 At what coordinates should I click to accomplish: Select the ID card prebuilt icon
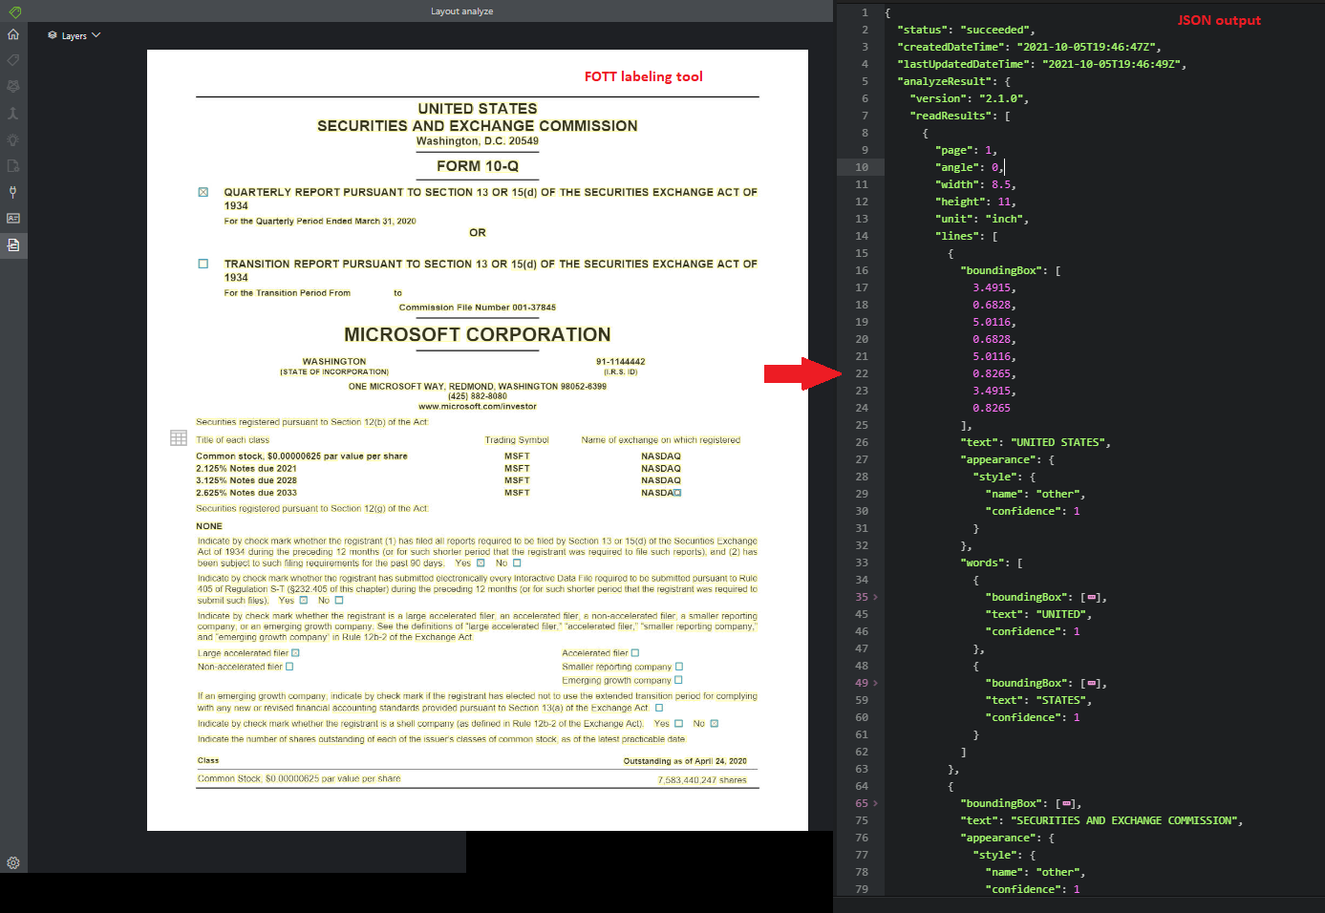coord(13,218)
